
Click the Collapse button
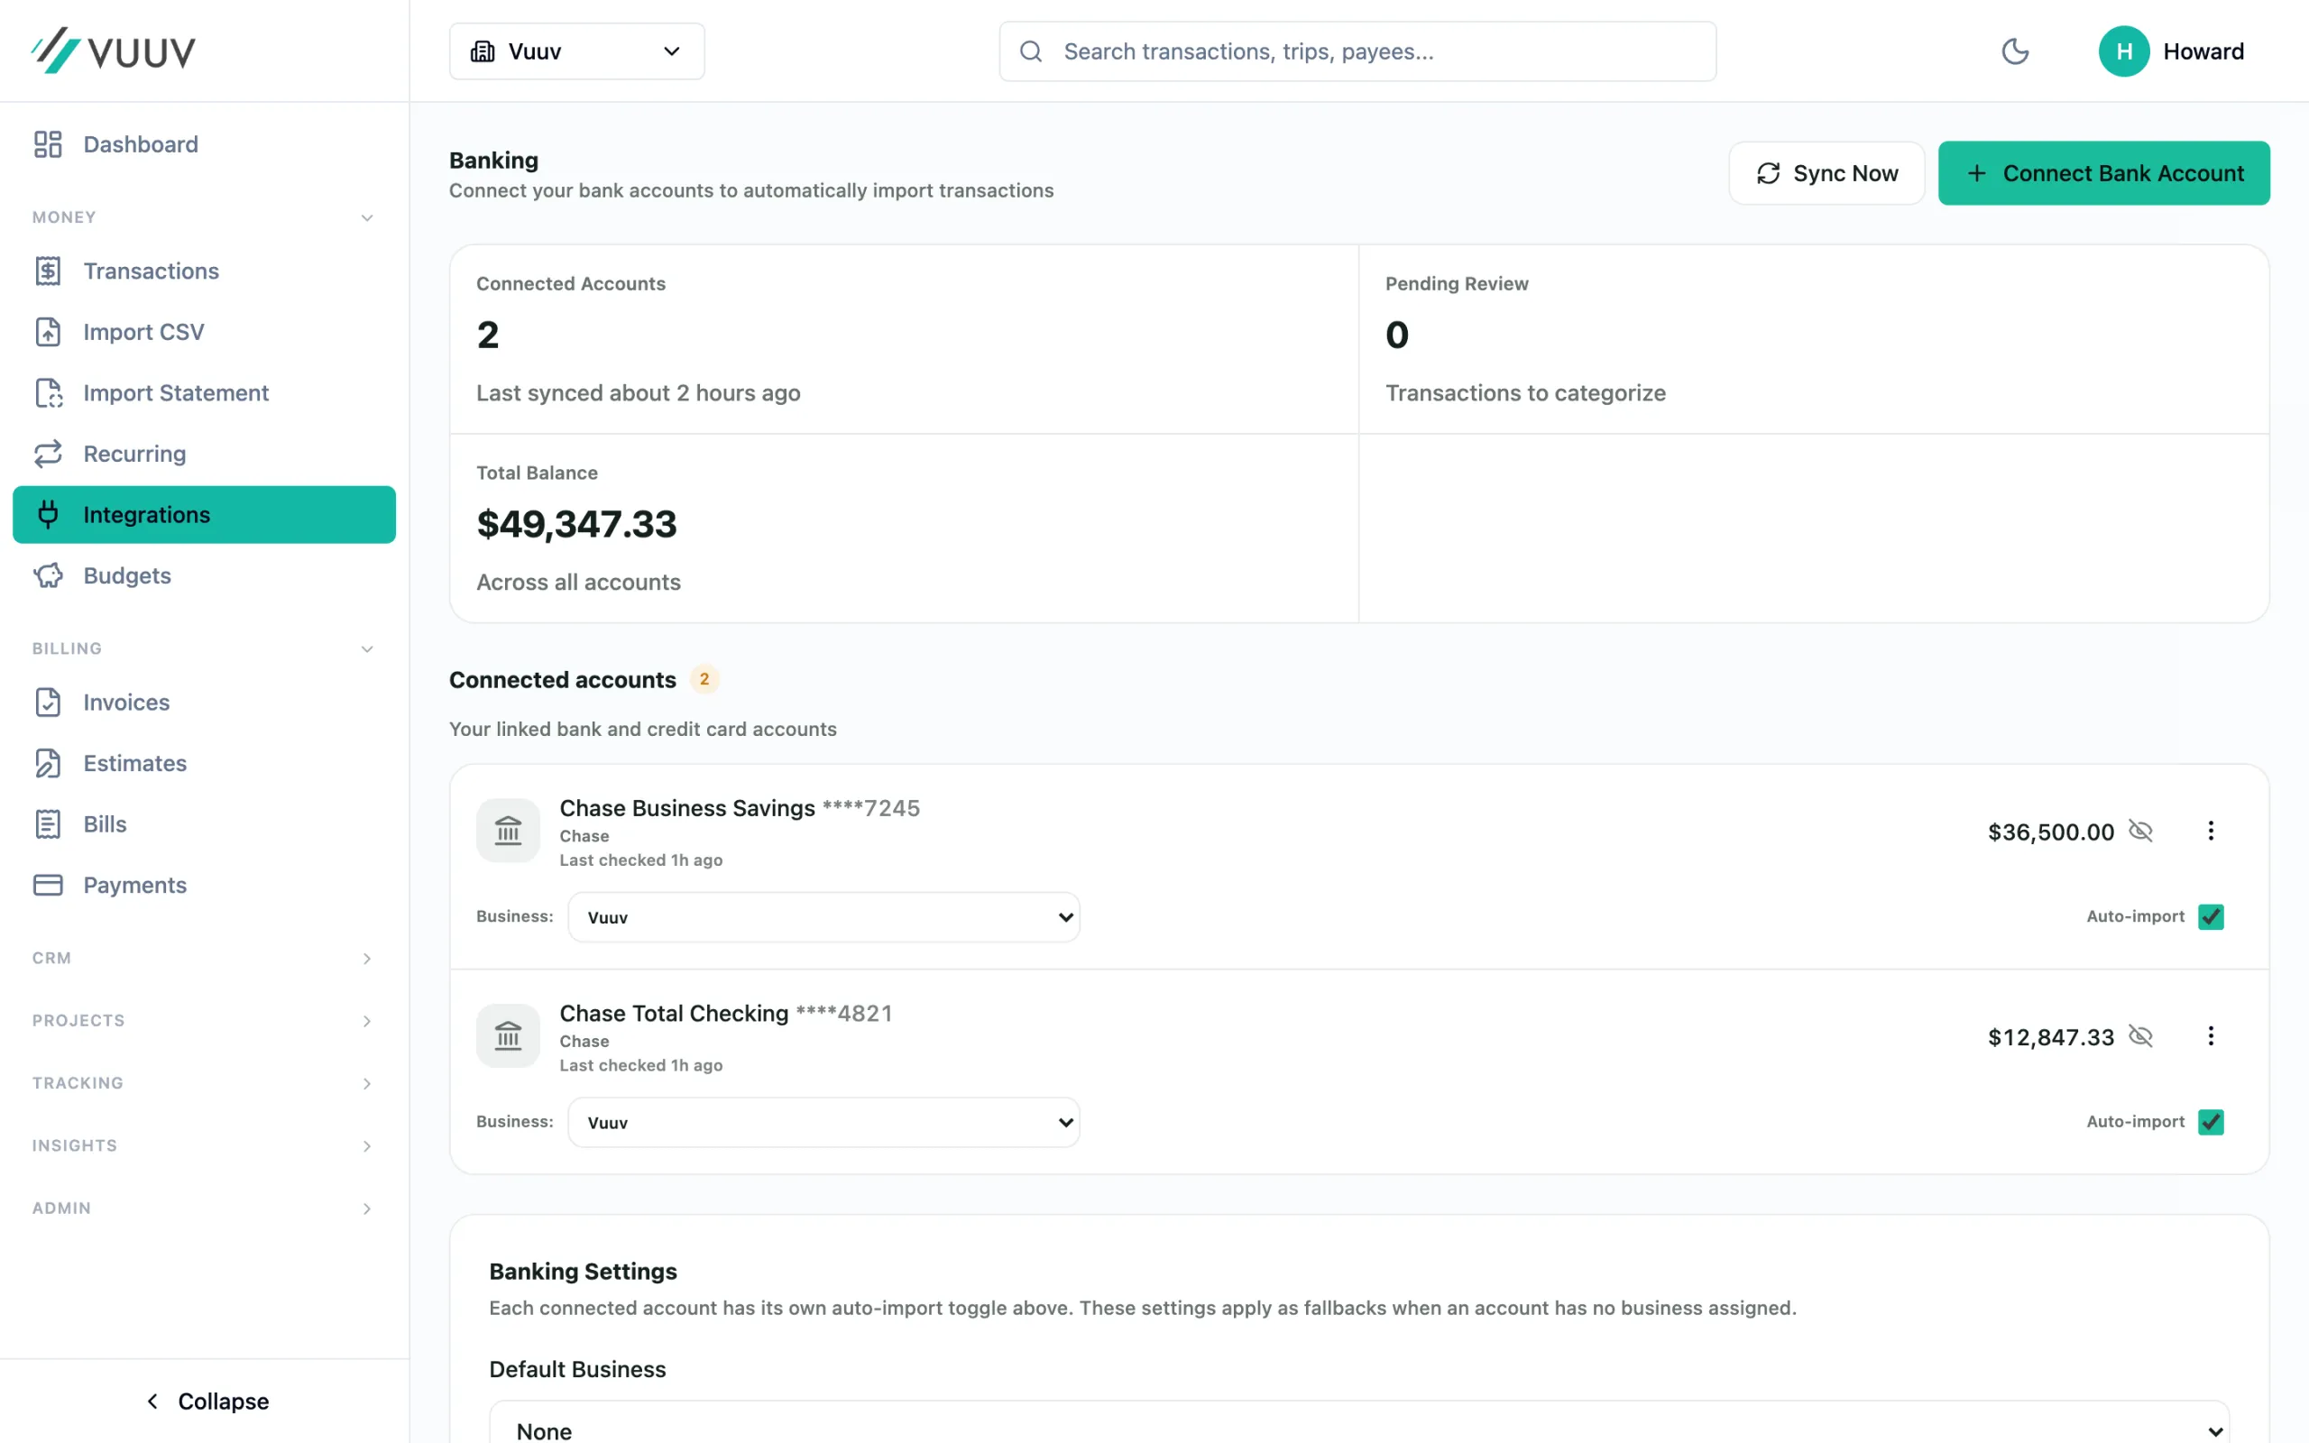tap(204, 1401)
